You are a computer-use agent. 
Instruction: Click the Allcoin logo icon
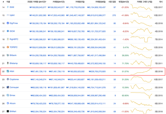coord(8,103)
